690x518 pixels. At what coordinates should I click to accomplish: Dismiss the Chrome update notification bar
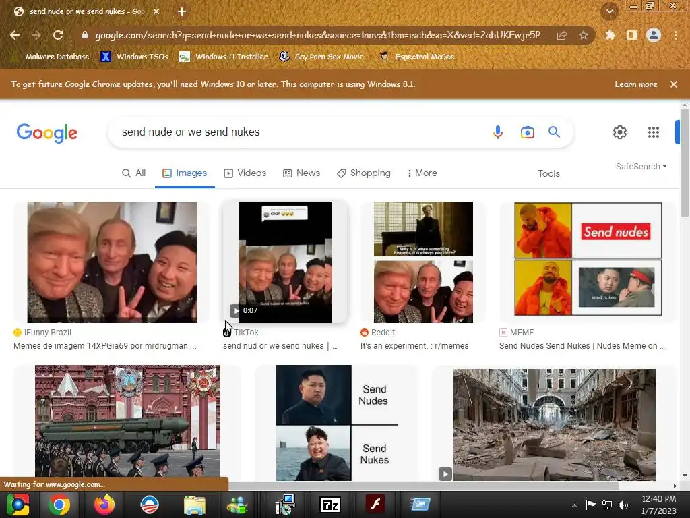point(674,84)
